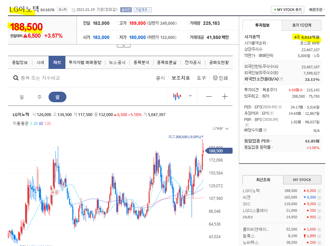Open 씨젠 in the recent list
The width and height of the screenshot is (330, 246).
247,198
